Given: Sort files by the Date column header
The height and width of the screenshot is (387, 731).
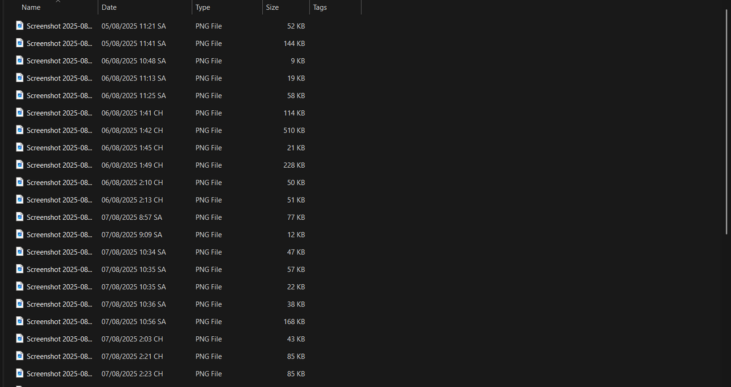Looking at the screenshot, I should (x=109, y=7).
